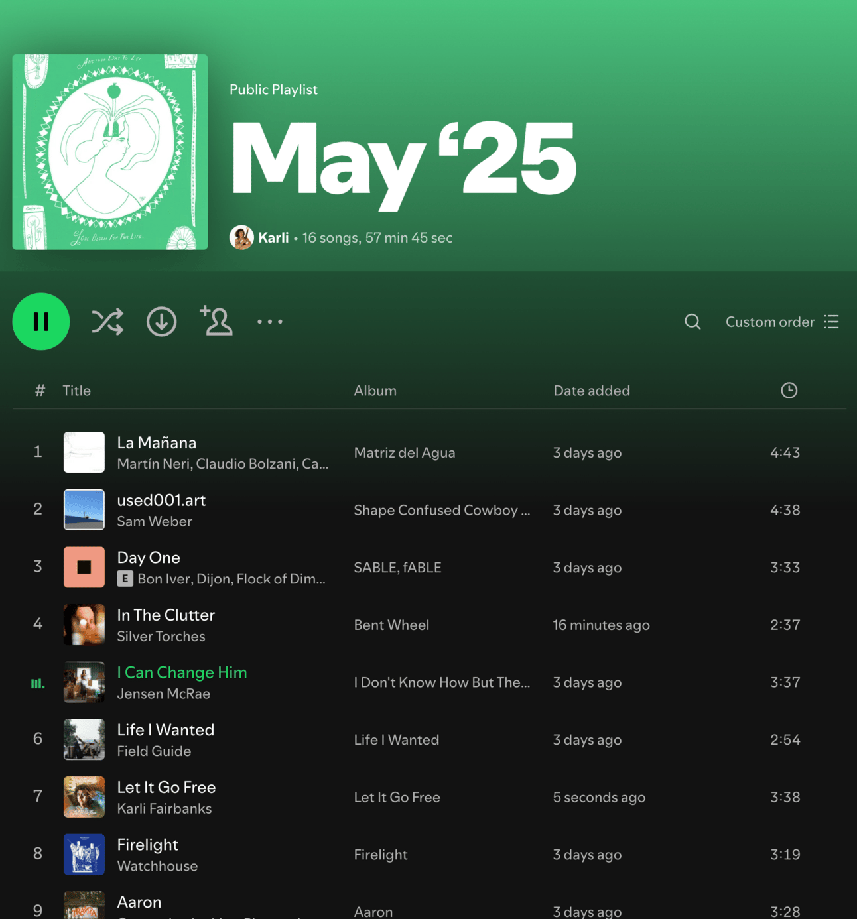Select the I Can Change Him track title
Image resolution: width=857 pixels, height=919 pixels.
coord(182,672)
